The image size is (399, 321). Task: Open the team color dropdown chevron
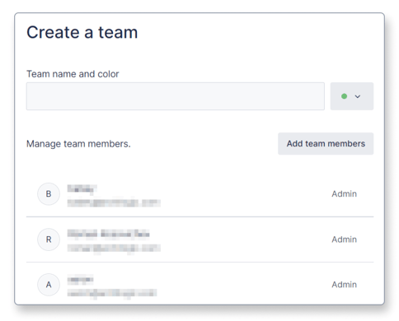coord(357,96)
